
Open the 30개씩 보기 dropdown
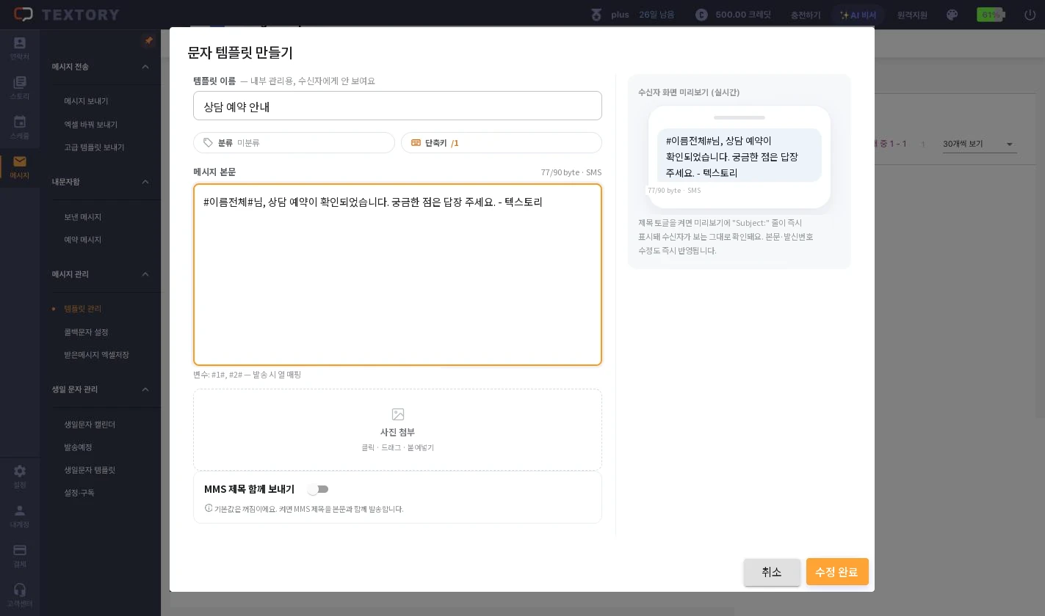(980, 144)
